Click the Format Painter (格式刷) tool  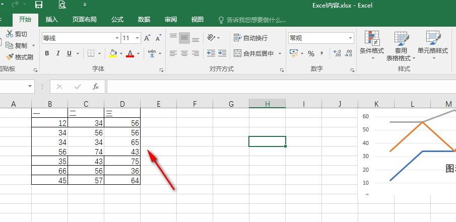[19, 57]
